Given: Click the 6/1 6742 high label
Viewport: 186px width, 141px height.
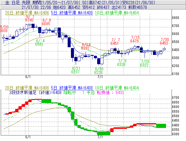Looking at the screenshot, I should point(30,18).
